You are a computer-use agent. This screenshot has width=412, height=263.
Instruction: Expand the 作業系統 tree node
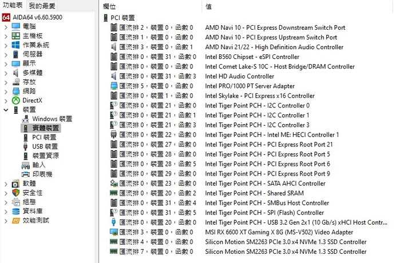coord(6,45)
